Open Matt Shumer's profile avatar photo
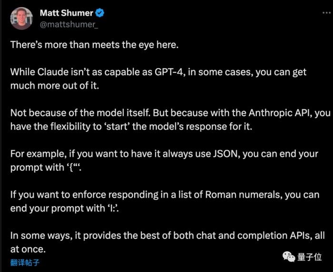The image size is (333, 272). [x=21, y=19]
